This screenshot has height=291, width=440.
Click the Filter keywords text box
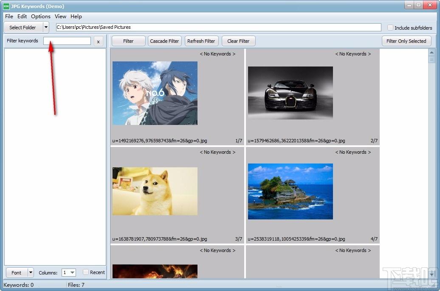[67, 41]
